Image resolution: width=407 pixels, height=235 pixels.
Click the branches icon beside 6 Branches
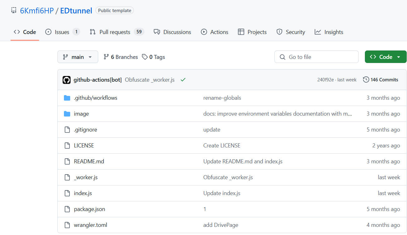(x=106, y=57)
